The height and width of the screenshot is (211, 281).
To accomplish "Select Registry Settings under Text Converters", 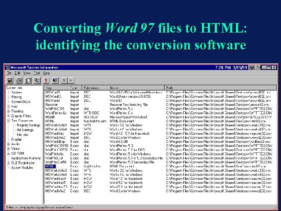I will pyautogui.click(x=29, y=125).
